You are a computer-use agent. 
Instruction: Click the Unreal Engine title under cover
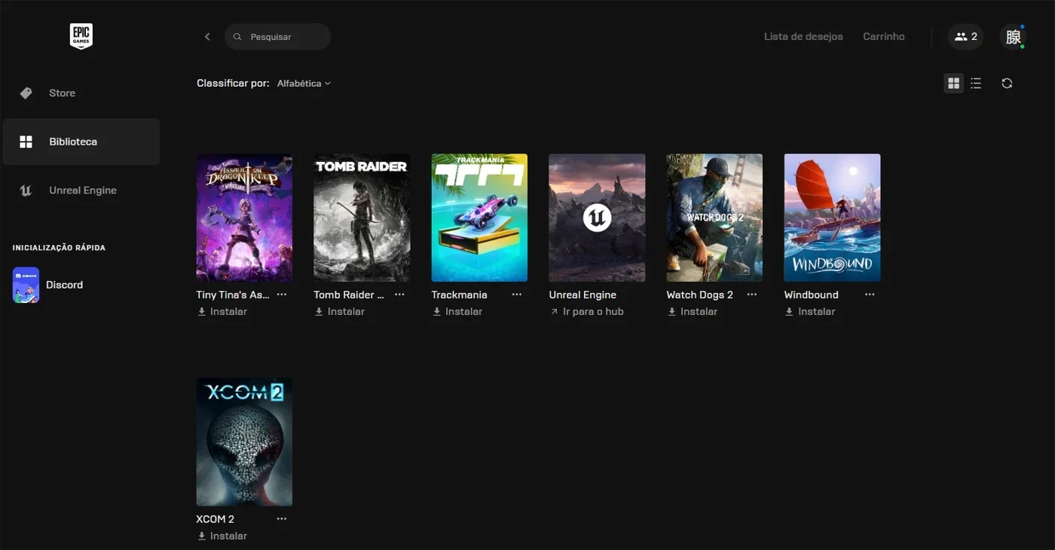(583, 295)
